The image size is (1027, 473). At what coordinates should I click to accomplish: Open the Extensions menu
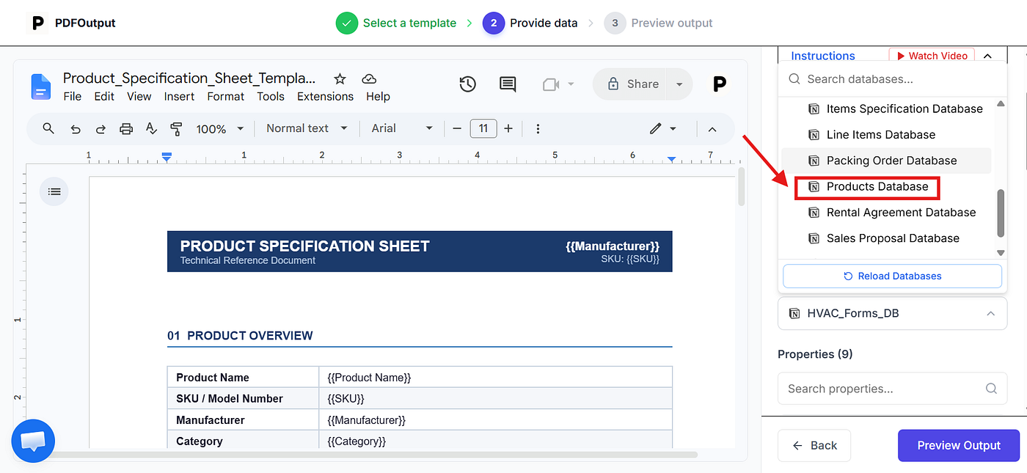(x=325, y=96)
